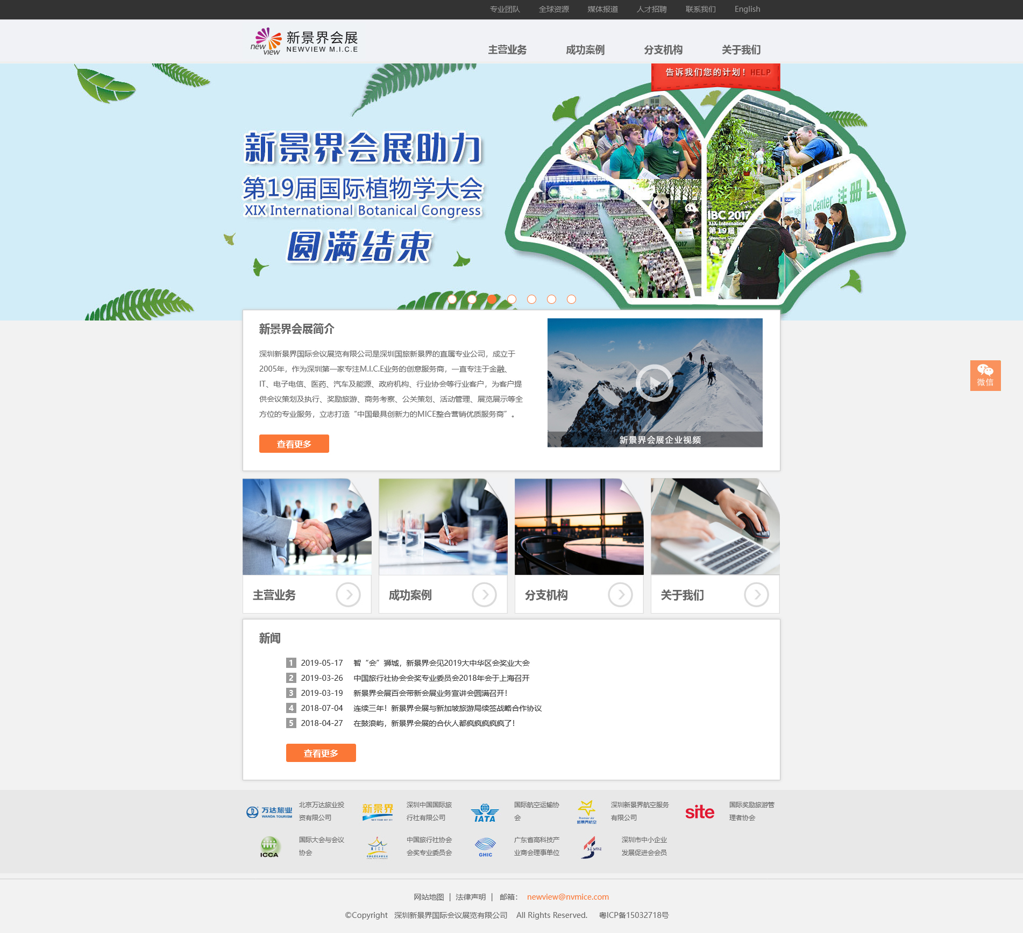Open 成功案例 in main navigation
The image size is (1023, 933).
(585, 50)
